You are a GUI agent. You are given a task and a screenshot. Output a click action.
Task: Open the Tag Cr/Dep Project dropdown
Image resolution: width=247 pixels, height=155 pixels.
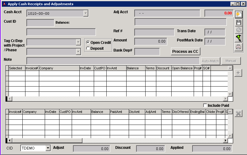[78, 42]
